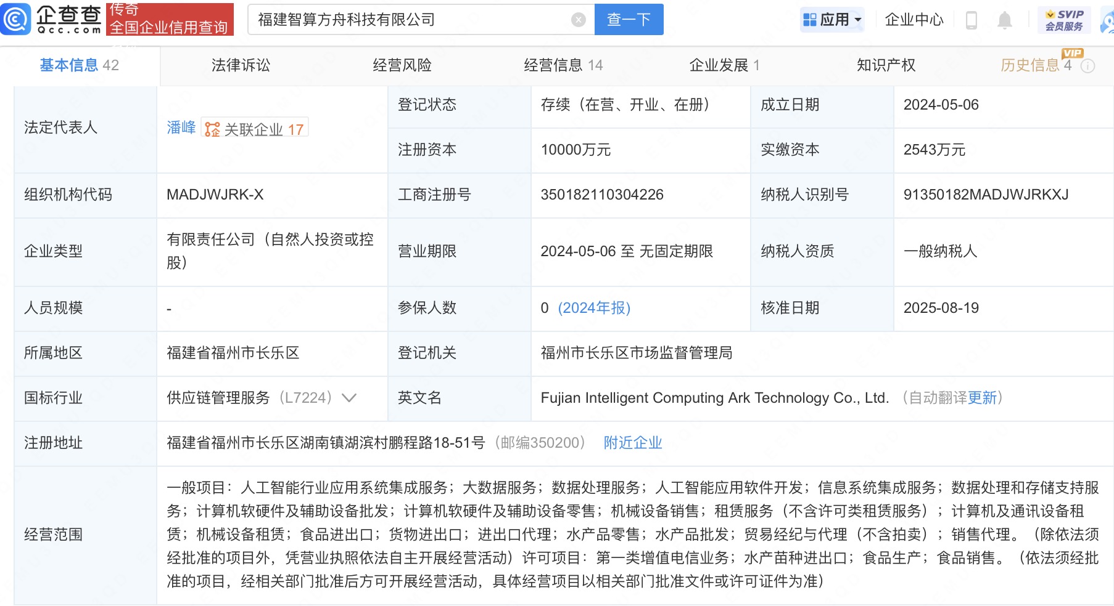Switch to the 基本信息 tab
This screenshot has height=606, width=1114.
tap(80, 65)
